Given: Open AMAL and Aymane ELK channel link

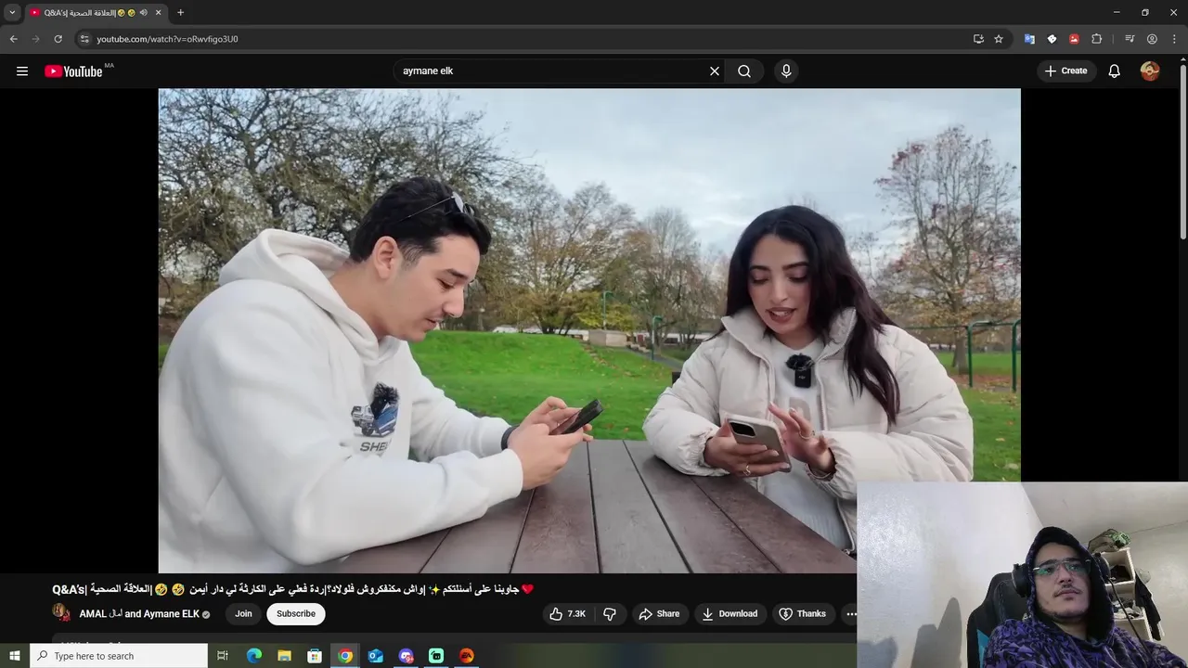Looking at the screenshot, I should 139,614.
